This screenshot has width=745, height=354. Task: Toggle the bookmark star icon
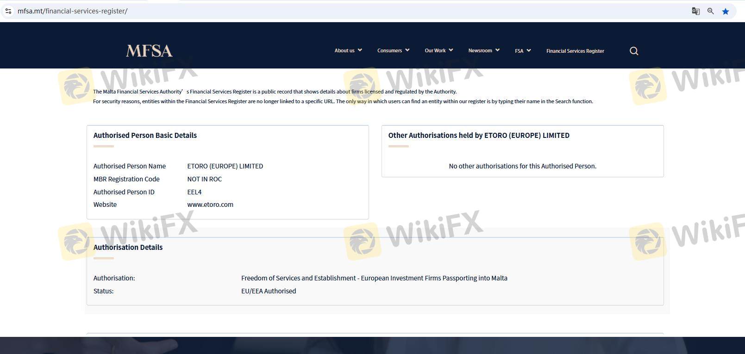pyautogui.click(x=726, y=11)
